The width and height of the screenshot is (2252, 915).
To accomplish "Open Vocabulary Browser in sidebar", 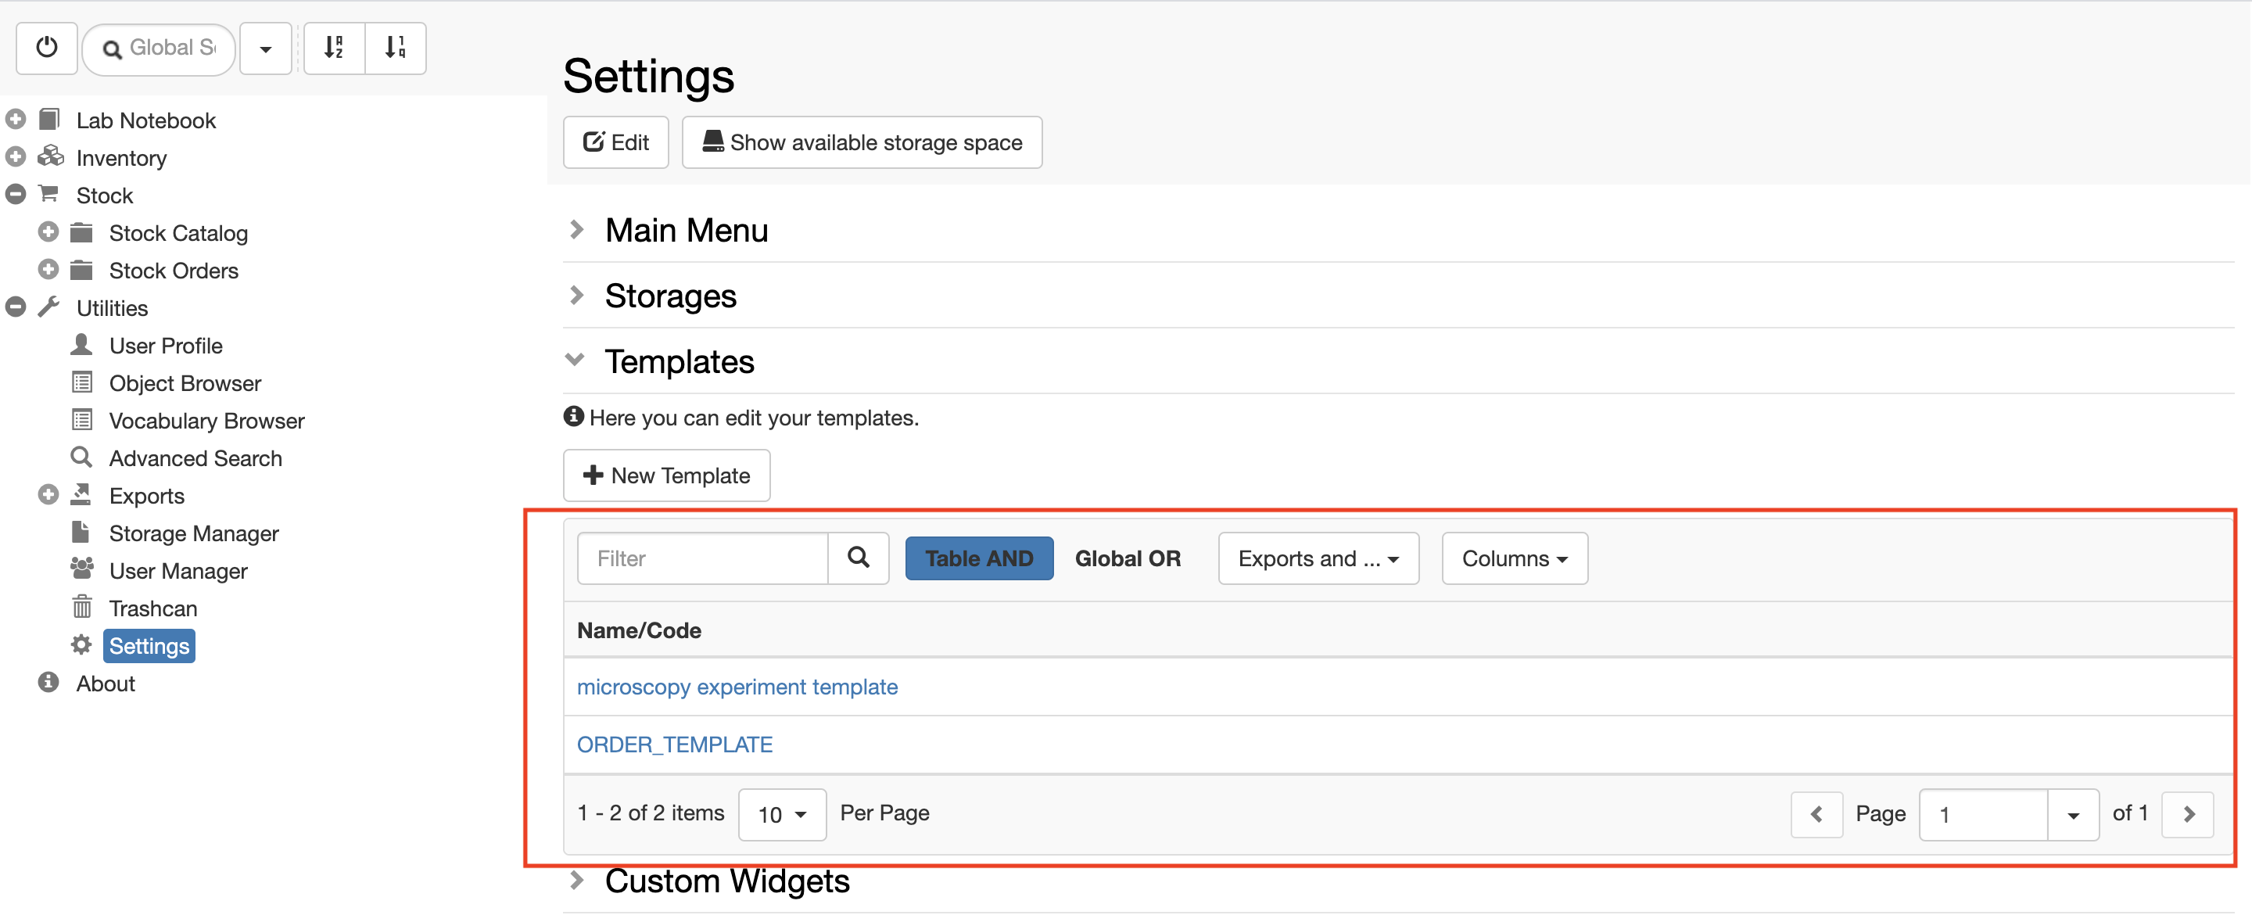I will coord(206,420).
